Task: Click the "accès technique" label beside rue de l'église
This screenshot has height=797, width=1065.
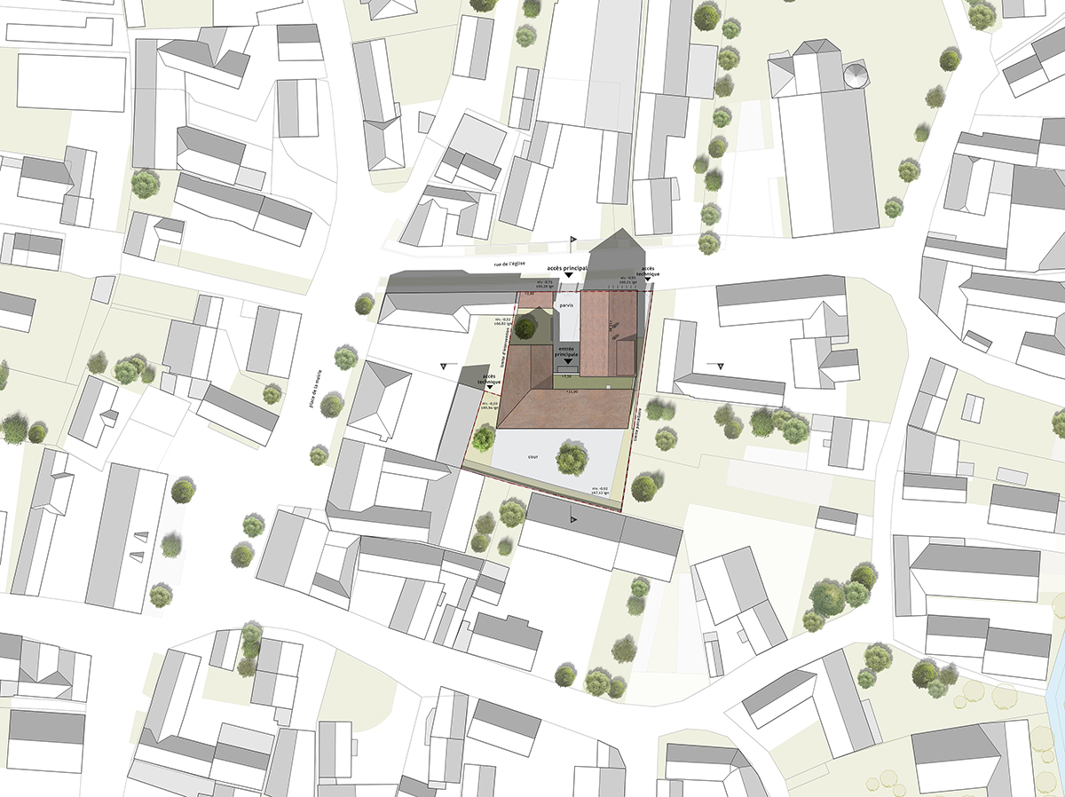Action: coord(647,272)
